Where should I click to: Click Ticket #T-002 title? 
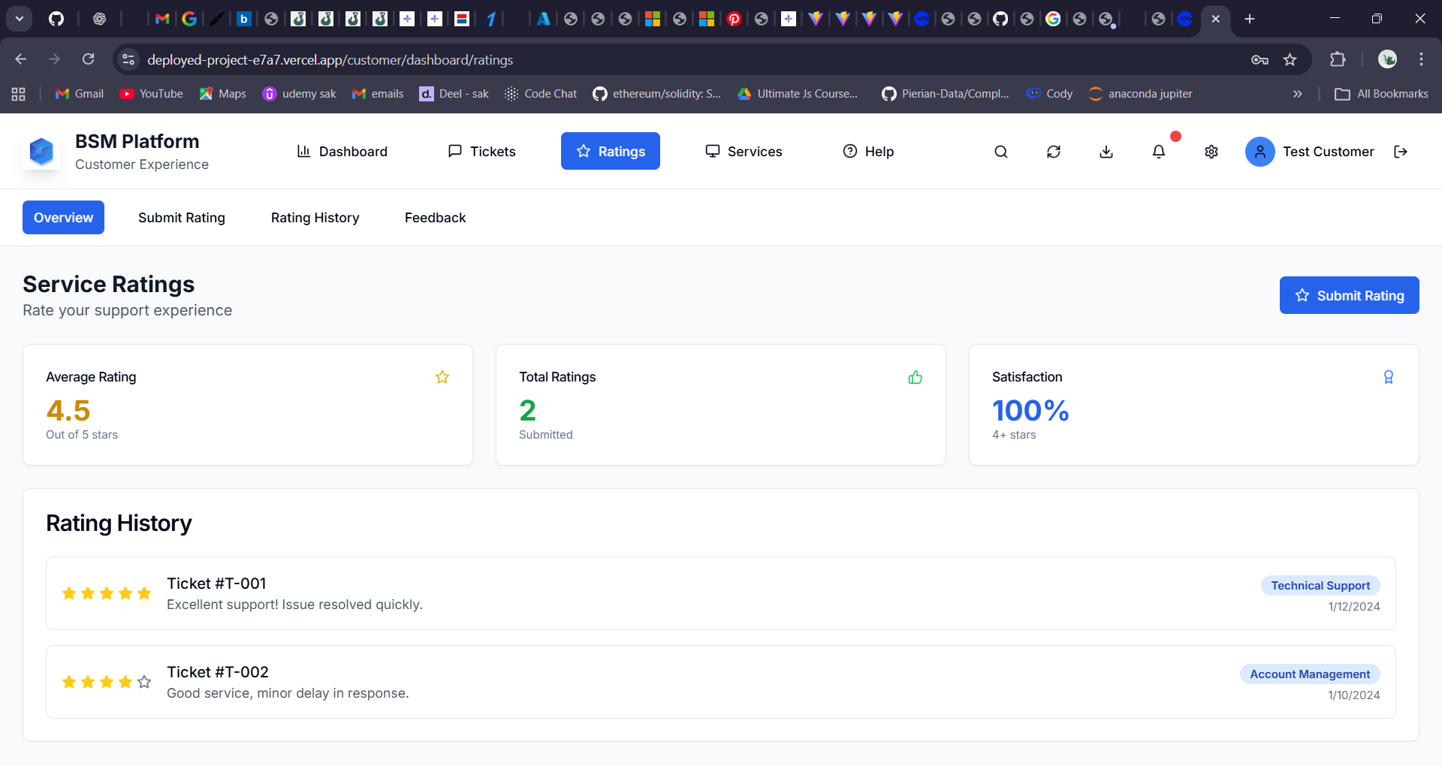[x=218, y=672]
